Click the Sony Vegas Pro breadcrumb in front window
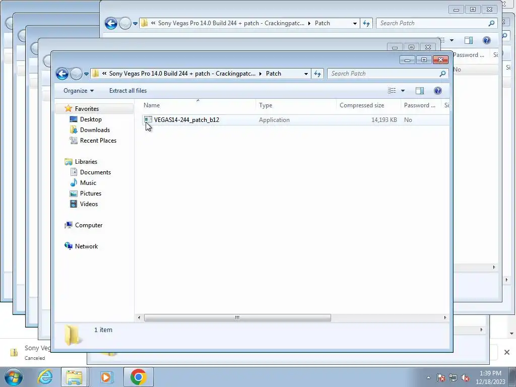The width and height of the screenshot is (516, 387). (182, 74)
